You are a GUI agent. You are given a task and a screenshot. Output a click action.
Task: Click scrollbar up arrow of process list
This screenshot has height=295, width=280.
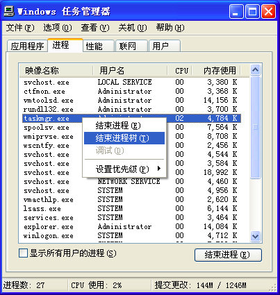point(256,69)
